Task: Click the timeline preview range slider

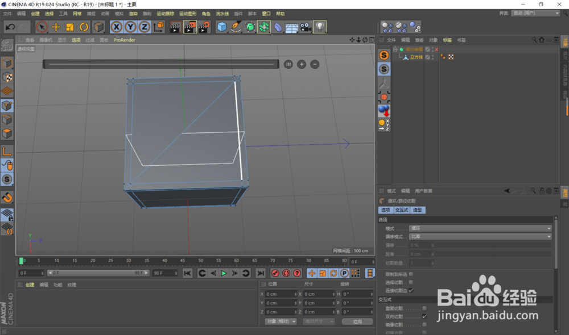Action: coord(98,273)
